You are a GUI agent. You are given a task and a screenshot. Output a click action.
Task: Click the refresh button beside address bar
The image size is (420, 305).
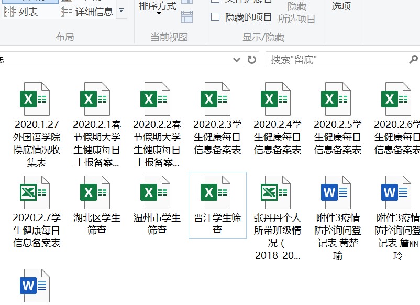pos(252,60)
